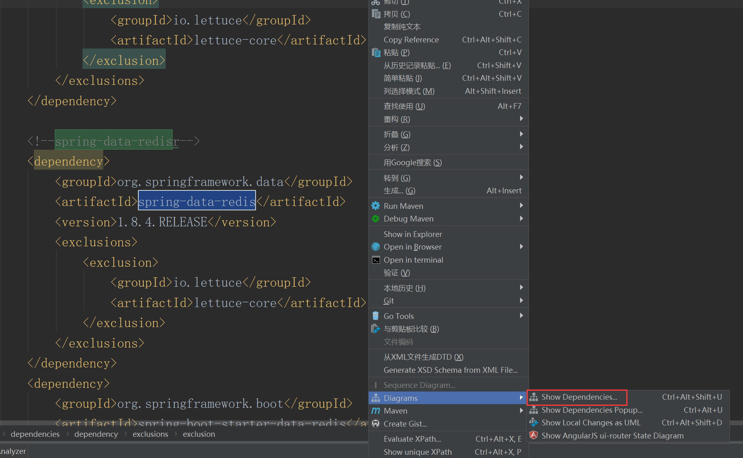Select 简单粘贴 (I) menu entry

448,78
